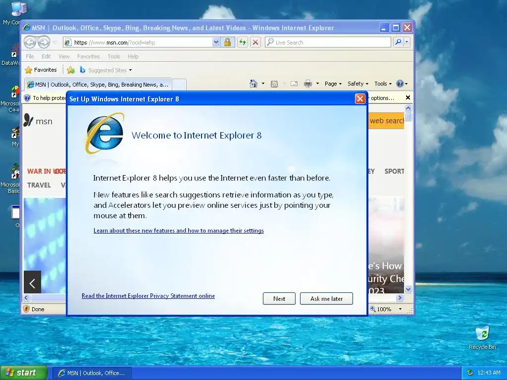Click vertical scrollbar up arrow
This screenshot has width=507, height=380.
coord(408,108)
